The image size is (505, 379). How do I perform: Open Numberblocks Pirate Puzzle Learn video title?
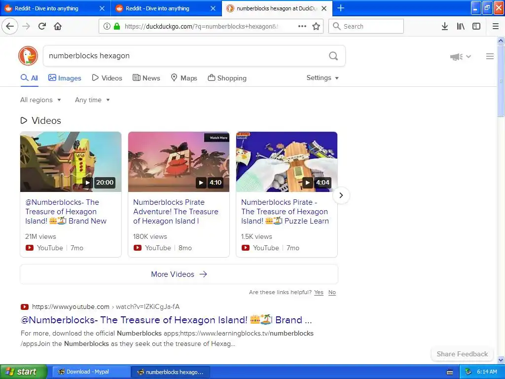[285, 211]
